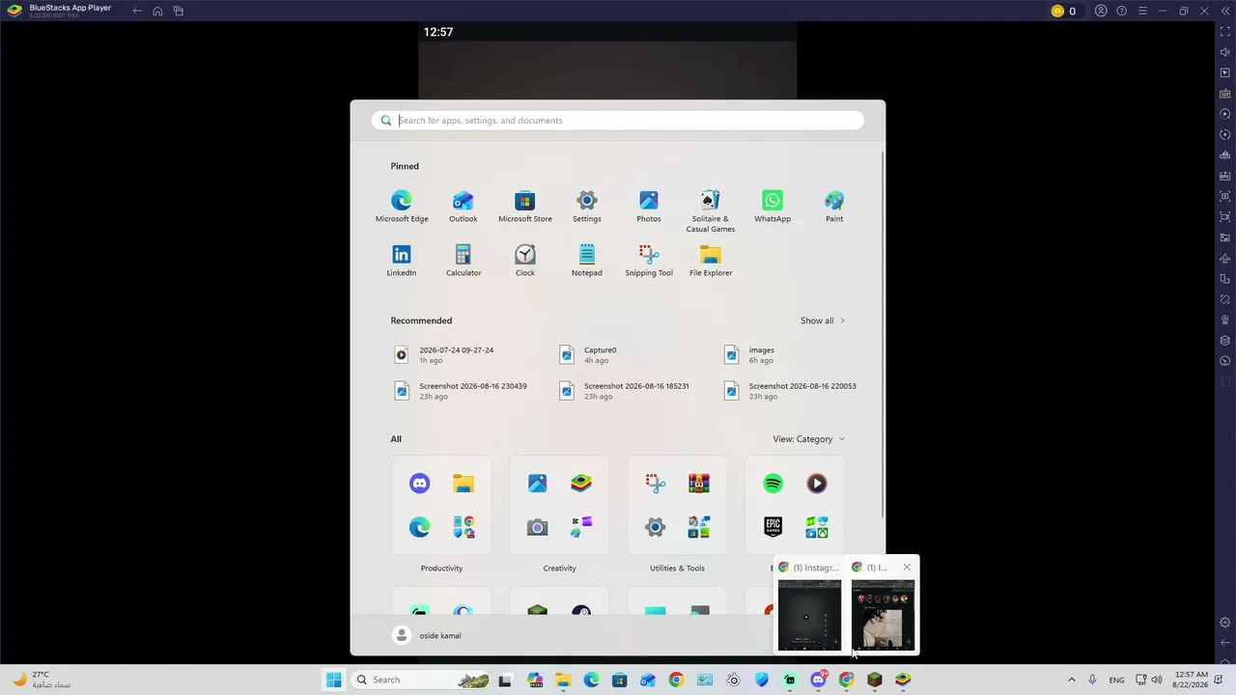Open the Minecraft taskbar icon
Image resolution: width=1236 pixels, height=695 pixels.
click(875, 680)
